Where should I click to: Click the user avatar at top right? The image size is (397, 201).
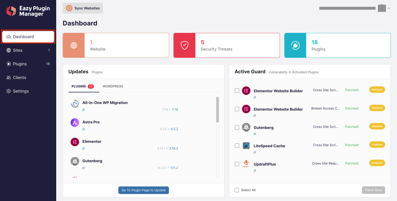381,8
